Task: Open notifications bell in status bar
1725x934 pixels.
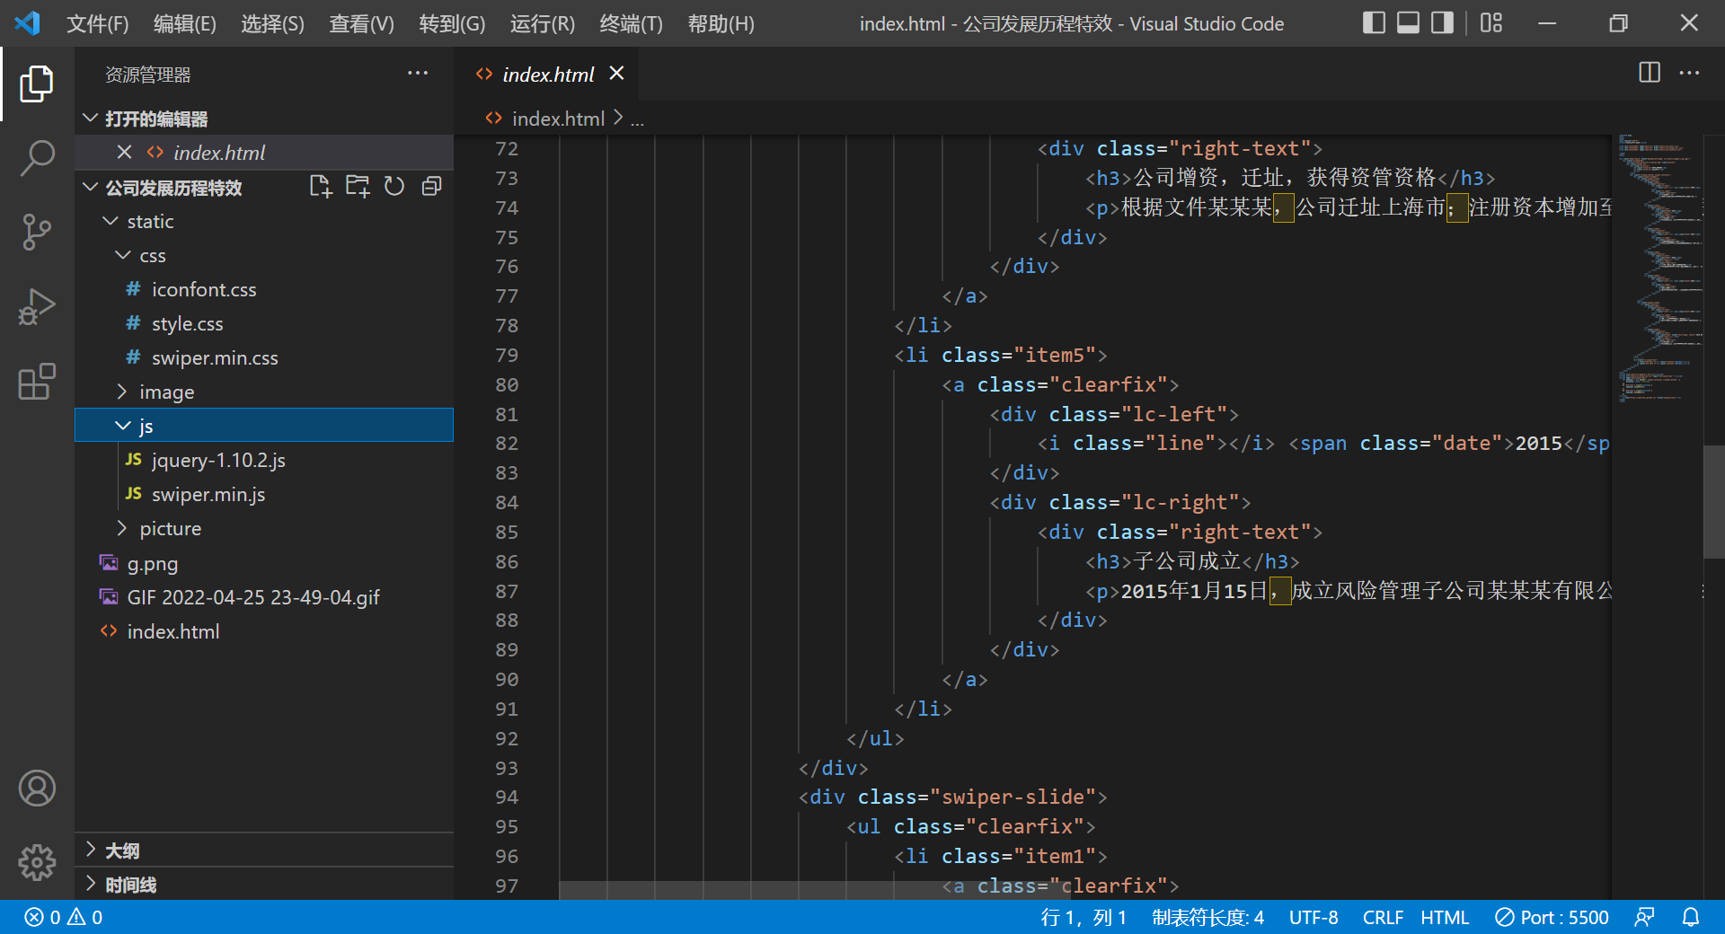Action: coord(1691,917)
